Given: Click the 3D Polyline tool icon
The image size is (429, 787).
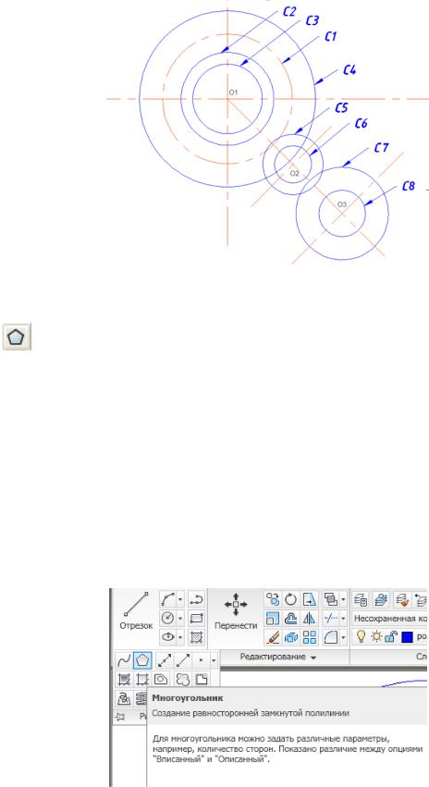Looking at the screenshot, I should 124,698.
